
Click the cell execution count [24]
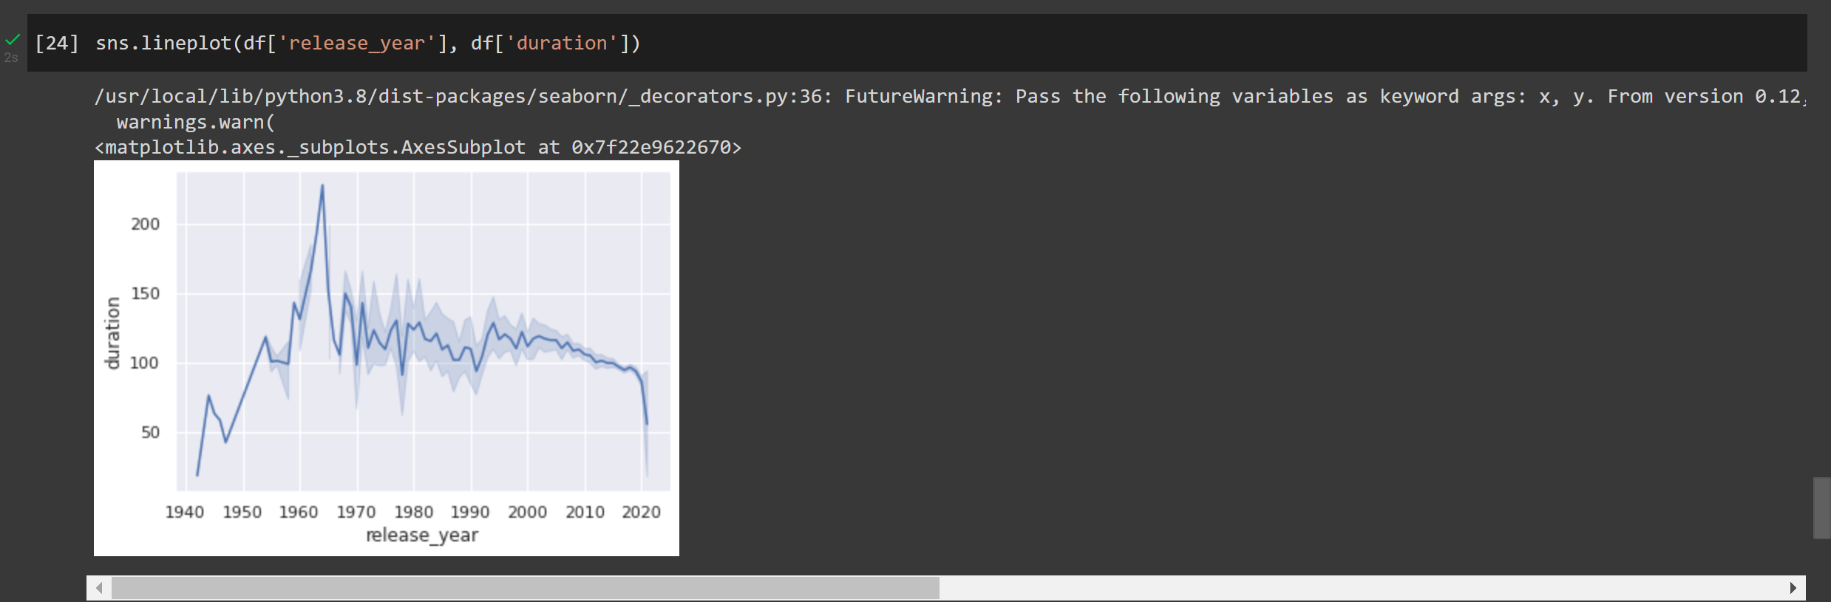click(x=57, y=43)
